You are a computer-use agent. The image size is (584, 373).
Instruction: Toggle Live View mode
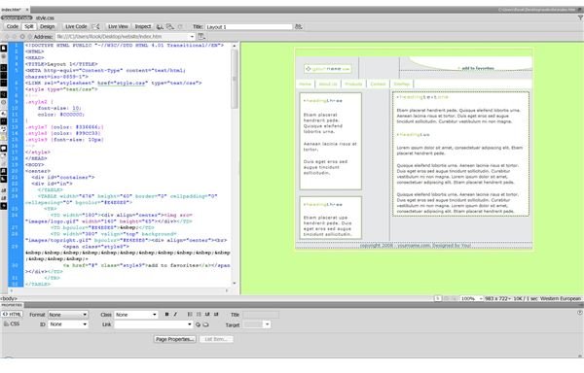click(x=118, y=27)
